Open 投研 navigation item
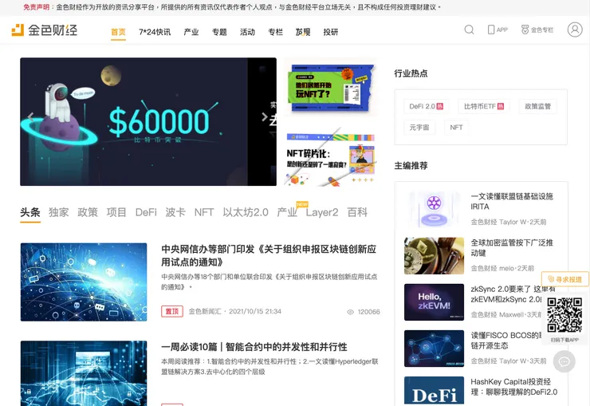This screenshot has width=590, height=406. [331, 33]
